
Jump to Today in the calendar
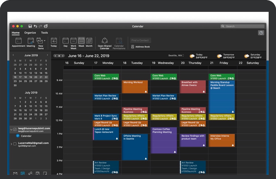(x=54, y=41)
